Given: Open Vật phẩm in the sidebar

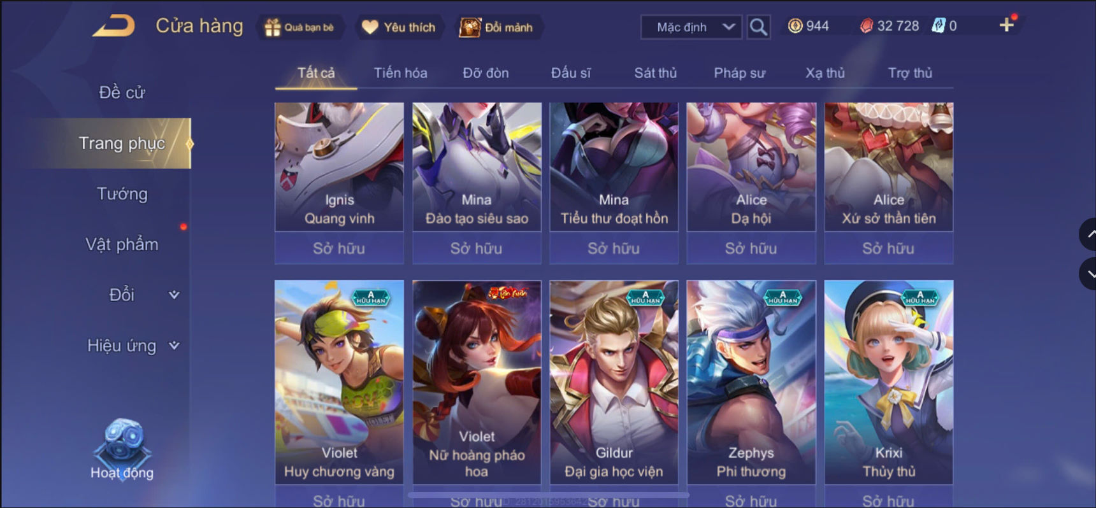Looking at the screenshot, I should click(122, 244).
